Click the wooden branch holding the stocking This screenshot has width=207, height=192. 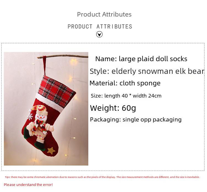click(63, 56)
